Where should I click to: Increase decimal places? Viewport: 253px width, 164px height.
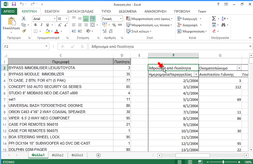[x=105, y=31]
